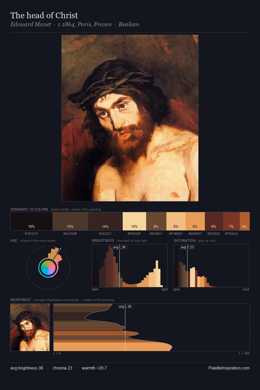Select the 8% swatch #674831
Screen dimensions: 260x390
(156, 221)
